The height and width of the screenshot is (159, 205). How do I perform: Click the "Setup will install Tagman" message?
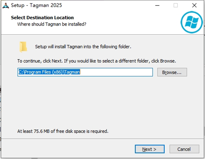(83, 46)
